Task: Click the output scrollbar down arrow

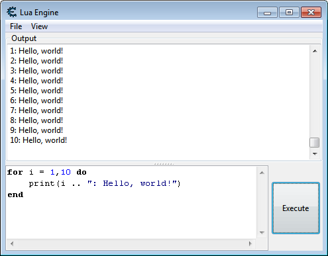Action: click(315, 153)
